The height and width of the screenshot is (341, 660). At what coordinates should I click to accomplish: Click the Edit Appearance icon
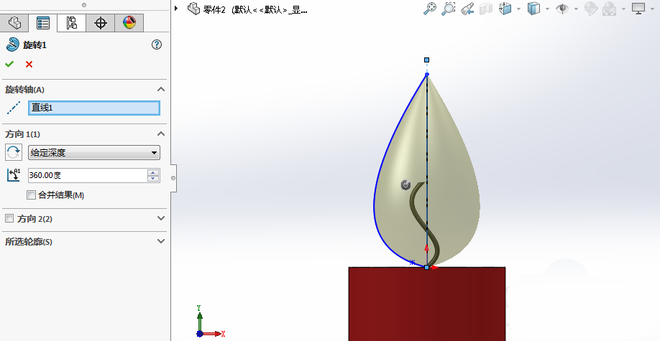pyautogui.click(x=591, y=9)
